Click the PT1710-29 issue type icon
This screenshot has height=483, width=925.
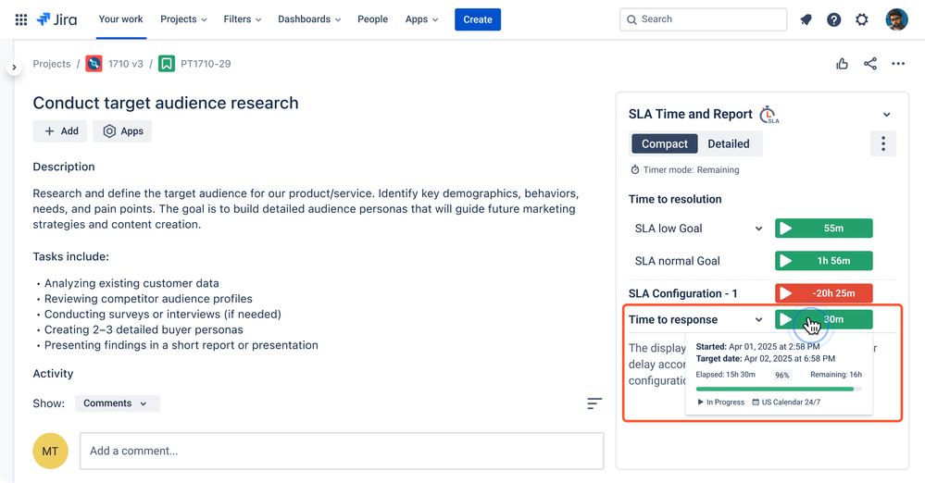pos(167,64)
